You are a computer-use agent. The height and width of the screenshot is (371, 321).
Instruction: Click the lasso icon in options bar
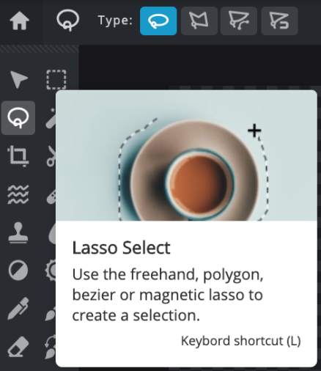coord(68,21)
